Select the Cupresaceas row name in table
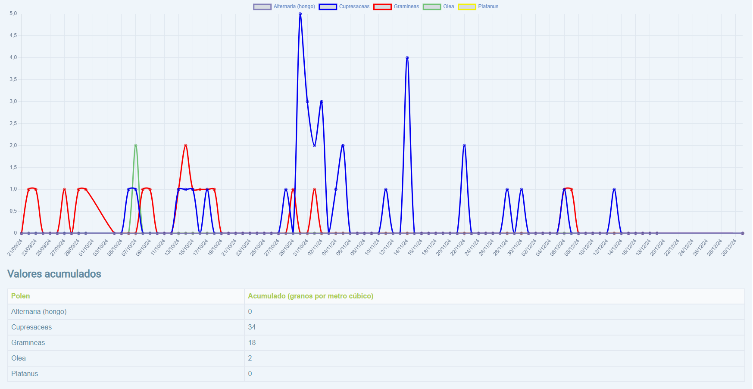The image size is (753, 389). (31, 327)
